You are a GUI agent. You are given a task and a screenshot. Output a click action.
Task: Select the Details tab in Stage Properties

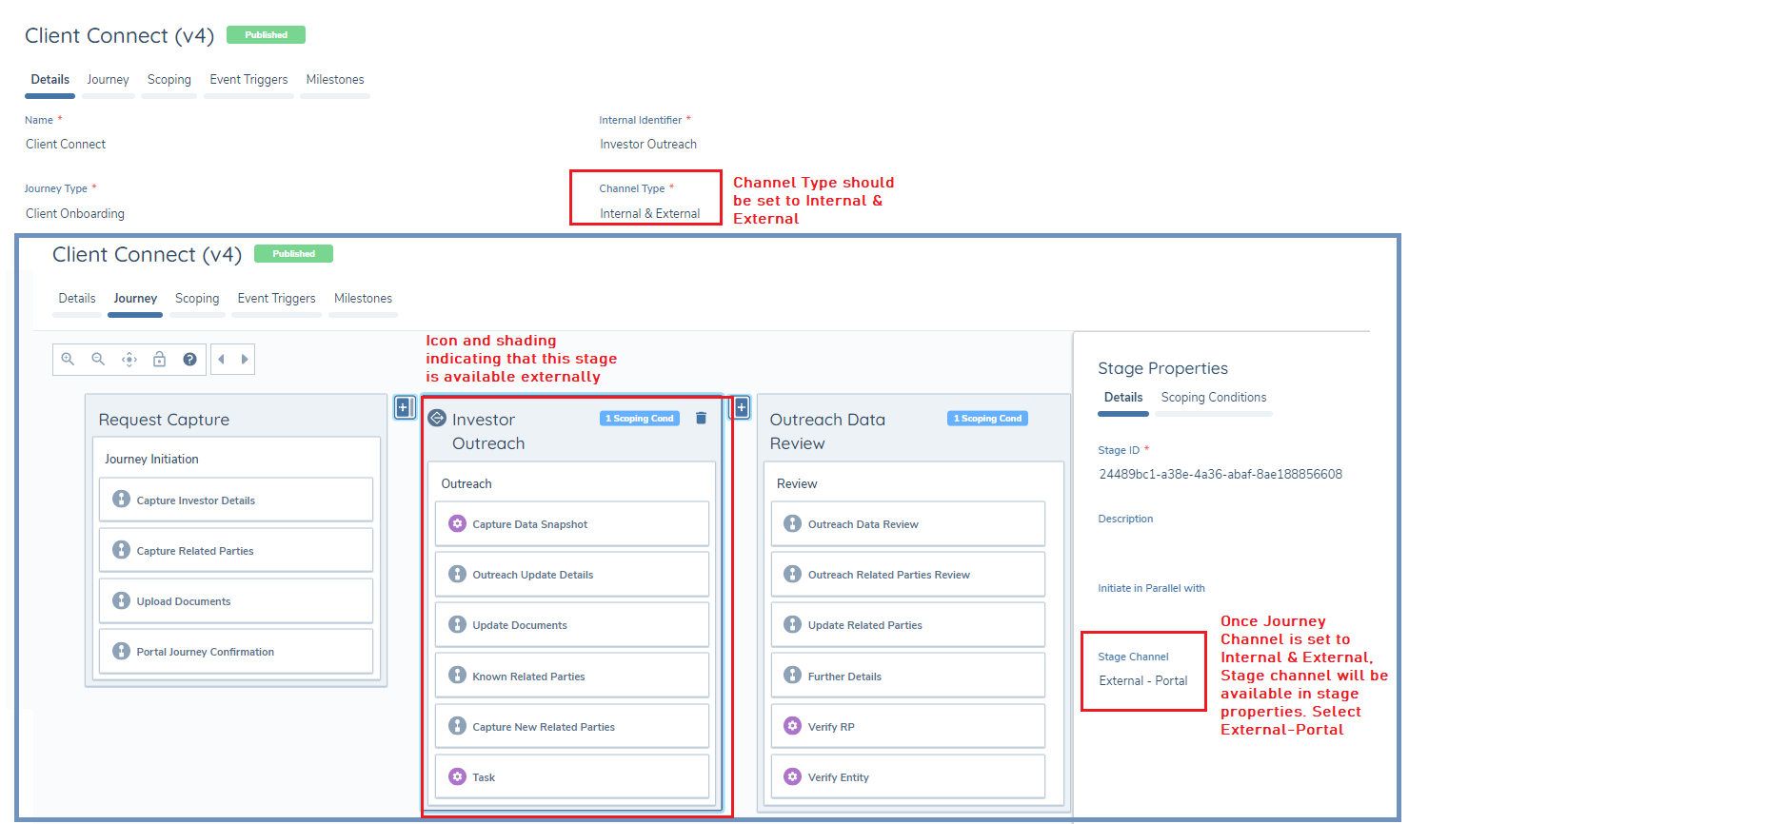(x=1123, y=398)
